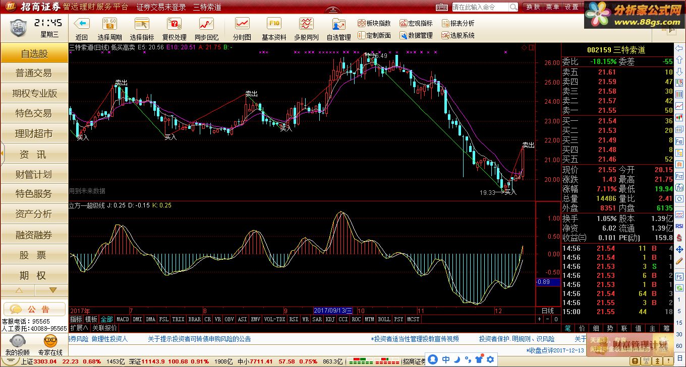This screenshot has height=367, width=686.
Task: Open 自选管理 watchlist manager icon
Action: (x=338, y=24)
